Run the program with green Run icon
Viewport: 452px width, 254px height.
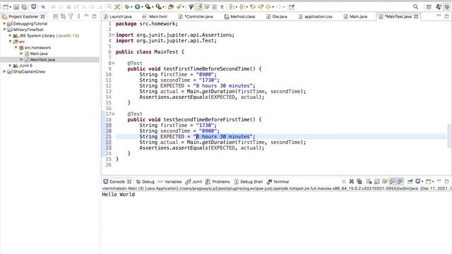point(138,7)
